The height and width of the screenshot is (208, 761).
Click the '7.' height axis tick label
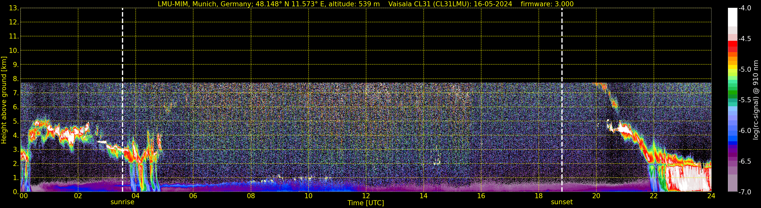pos(16,93)
